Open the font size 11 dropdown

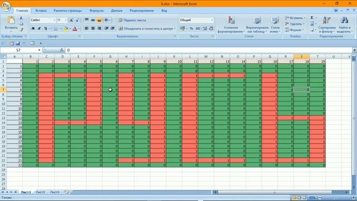point(66,20)
